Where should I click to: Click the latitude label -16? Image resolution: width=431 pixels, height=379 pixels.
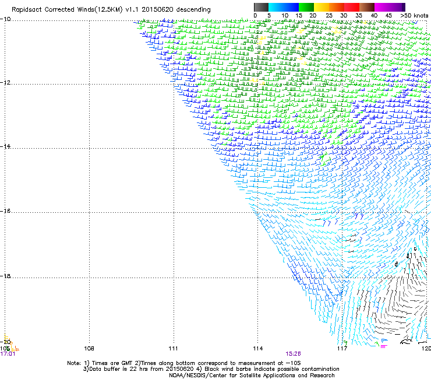click(x=5, y=211)
